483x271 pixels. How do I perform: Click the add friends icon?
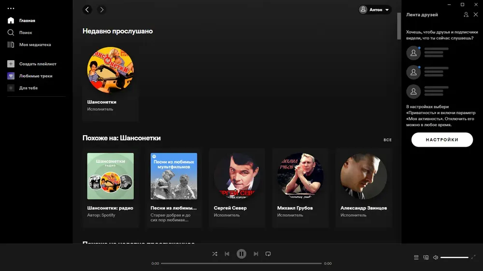tap(466, 14)
